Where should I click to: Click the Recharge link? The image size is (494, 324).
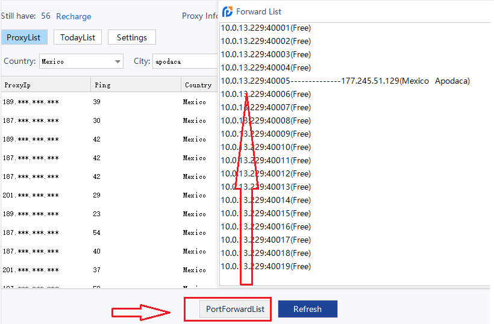(73, 16)
